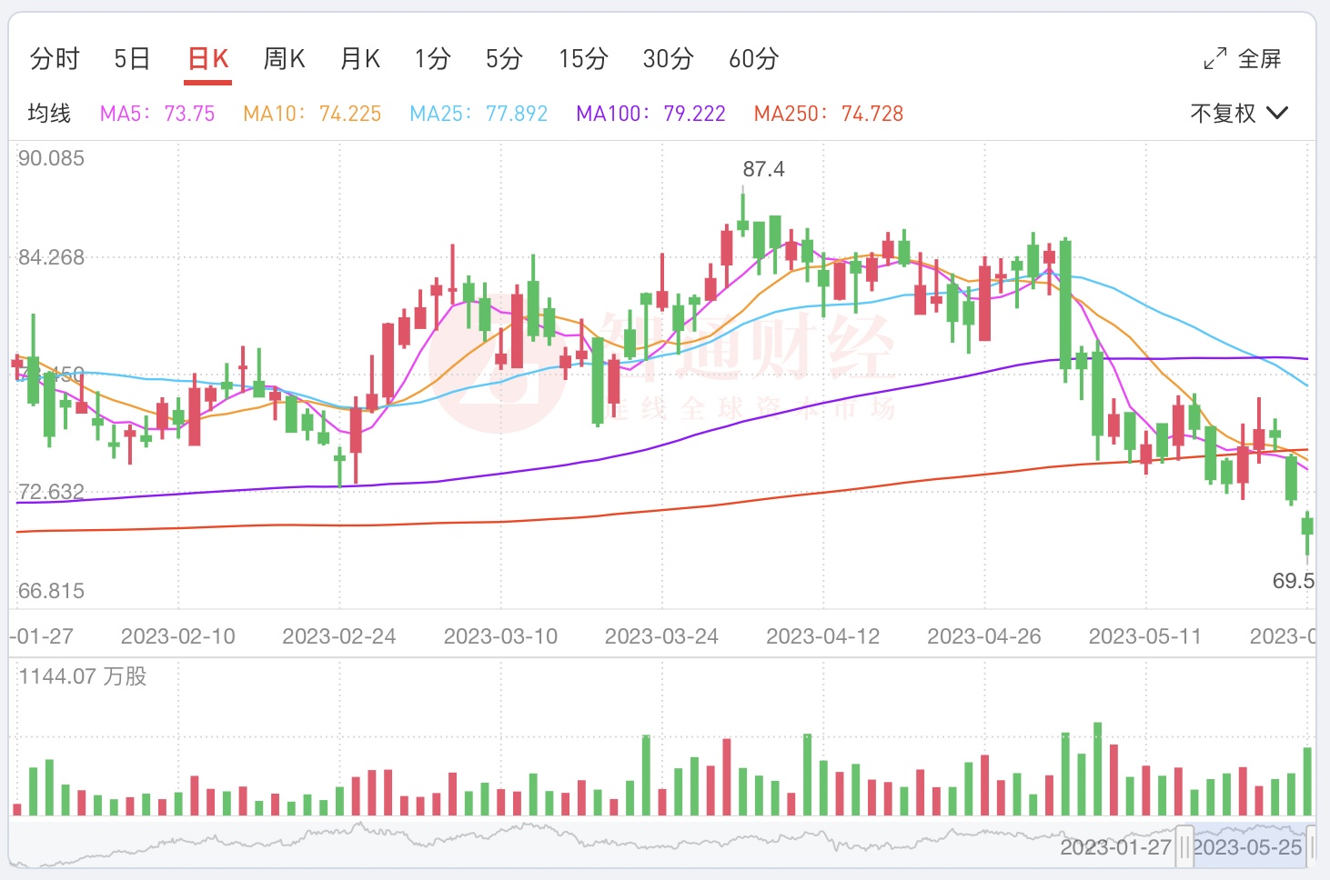Click the MA10 moving average label
The image size is (1330, 880).
(312, 114)
